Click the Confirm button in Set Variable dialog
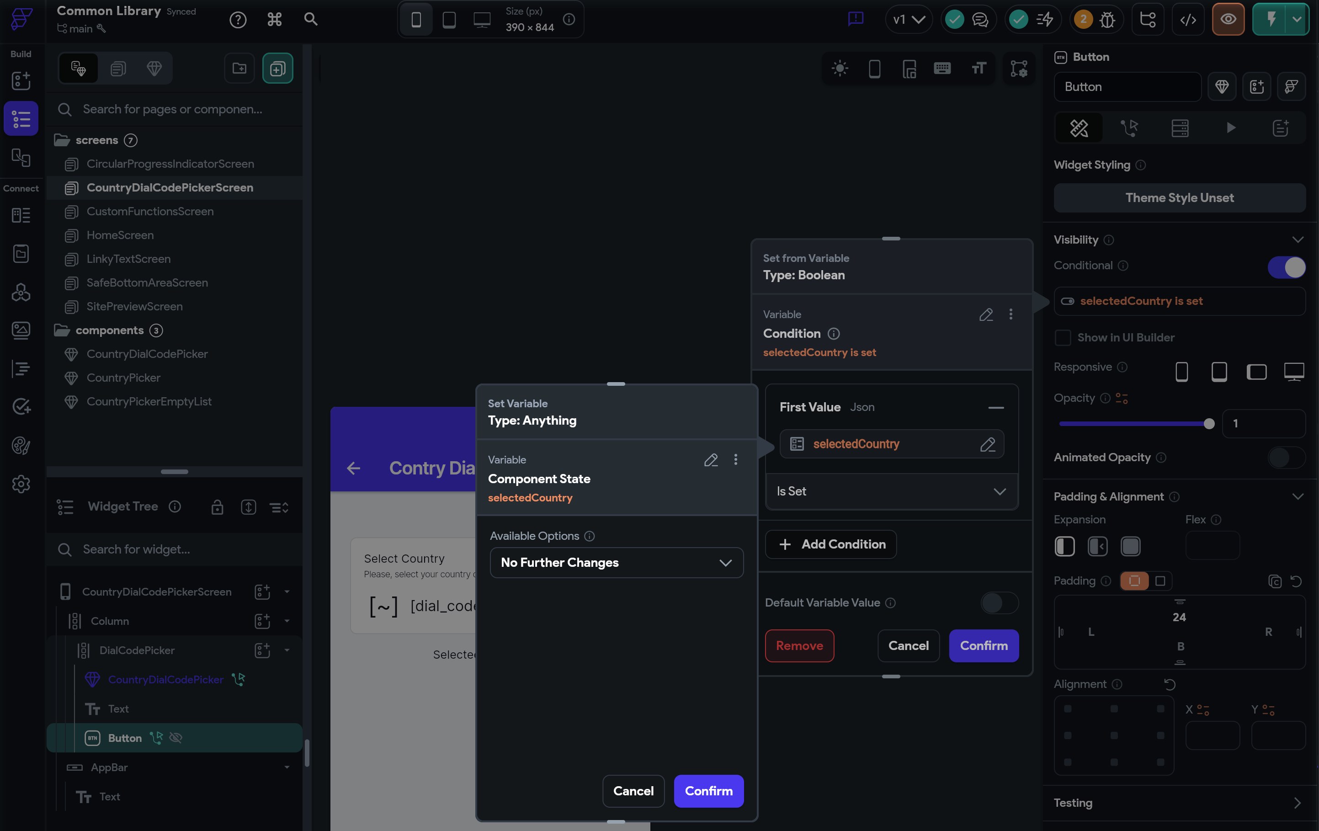1319x831 pixels. click(708, 791)
